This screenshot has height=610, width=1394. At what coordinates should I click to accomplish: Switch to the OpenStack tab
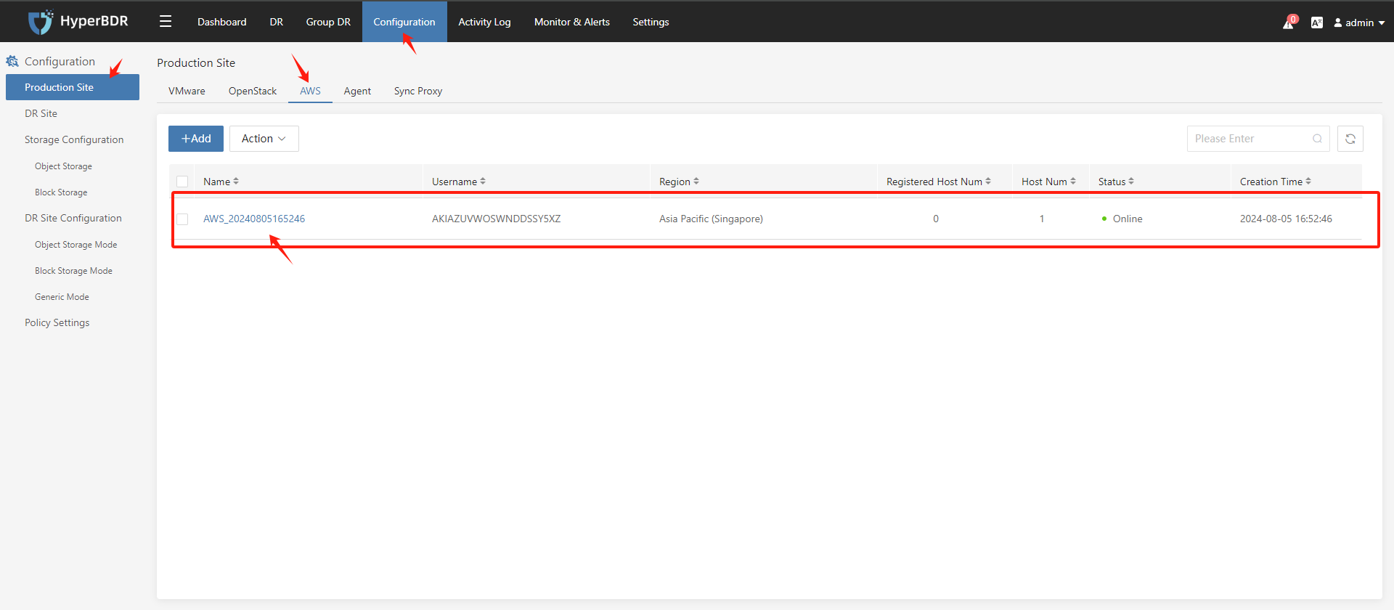tap(253, 91)
